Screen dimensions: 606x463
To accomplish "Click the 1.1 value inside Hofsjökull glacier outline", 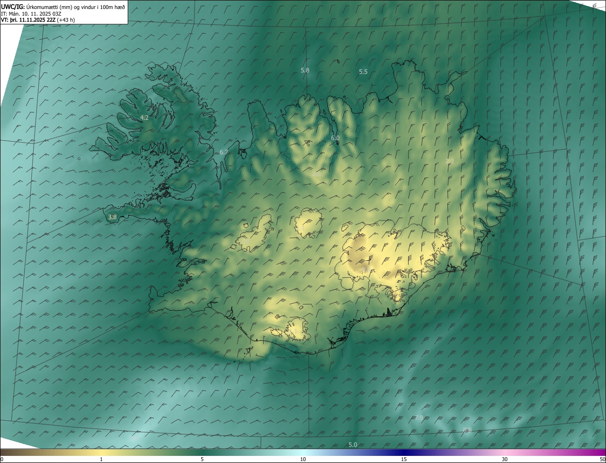I will pyautogui.click(x=301, y=228).
